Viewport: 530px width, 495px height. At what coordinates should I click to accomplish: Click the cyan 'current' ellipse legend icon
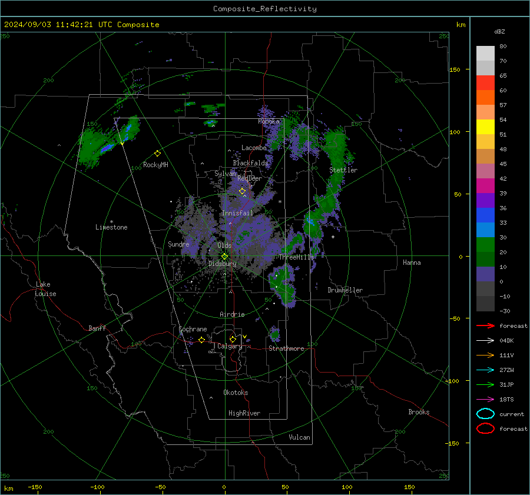pyautogui.click(x=485, y=414)
